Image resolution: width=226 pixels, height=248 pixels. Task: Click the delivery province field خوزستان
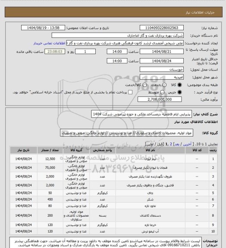pos(162,69)
